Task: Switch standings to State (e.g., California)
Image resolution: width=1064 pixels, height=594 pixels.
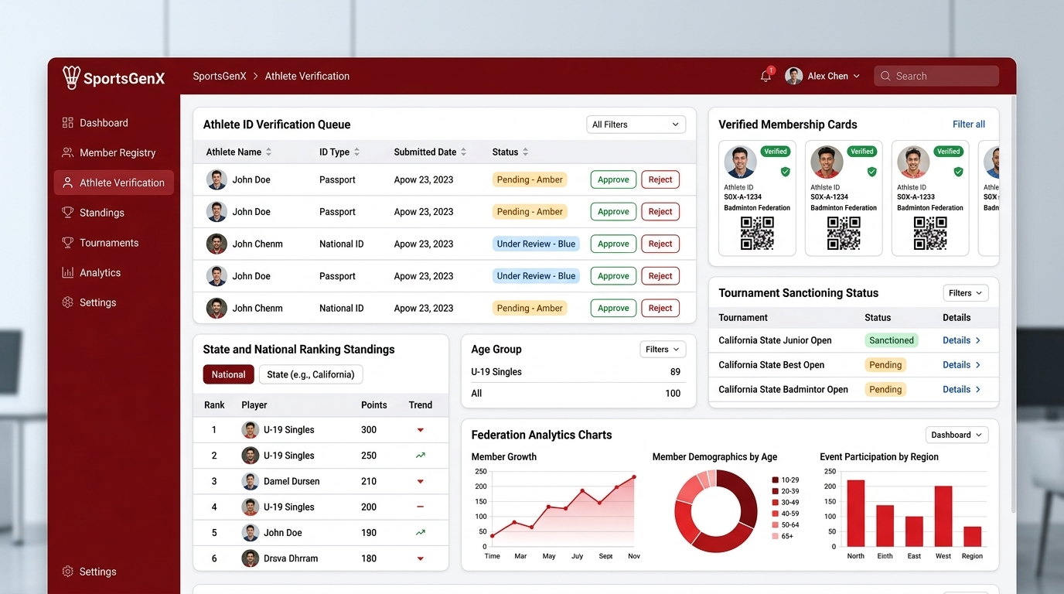Action: click(311, 374)
